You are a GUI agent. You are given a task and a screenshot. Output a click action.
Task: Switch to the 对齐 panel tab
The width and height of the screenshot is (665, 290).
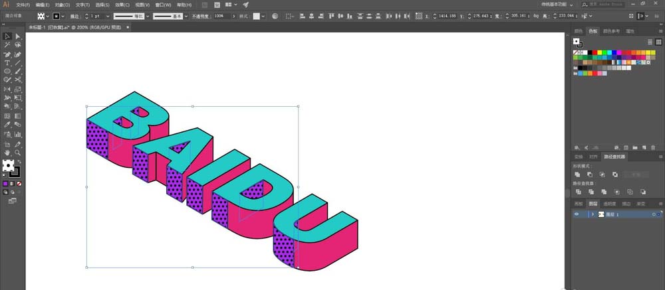pos(593,157)
